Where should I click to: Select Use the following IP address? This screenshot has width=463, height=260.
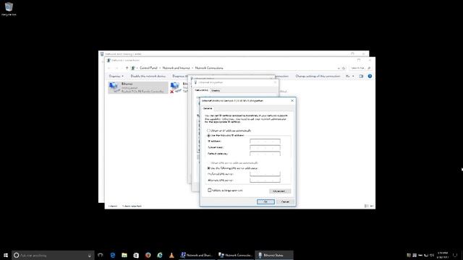[226, 136]
